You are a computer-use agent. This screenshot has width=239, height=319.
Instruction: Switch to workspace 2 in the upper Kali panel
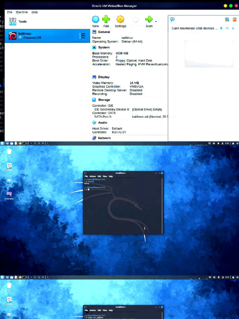pos(35,143)
